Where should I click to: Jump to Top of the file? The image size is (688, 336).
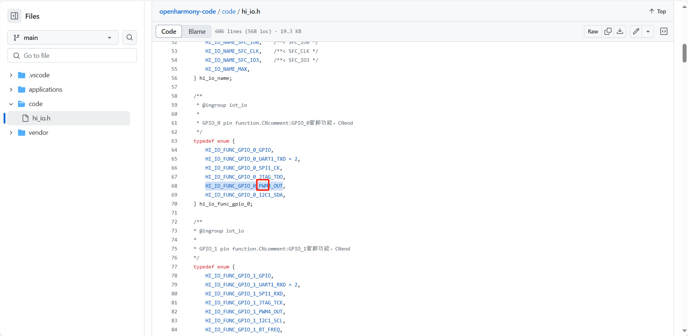(x=658, y=11)
